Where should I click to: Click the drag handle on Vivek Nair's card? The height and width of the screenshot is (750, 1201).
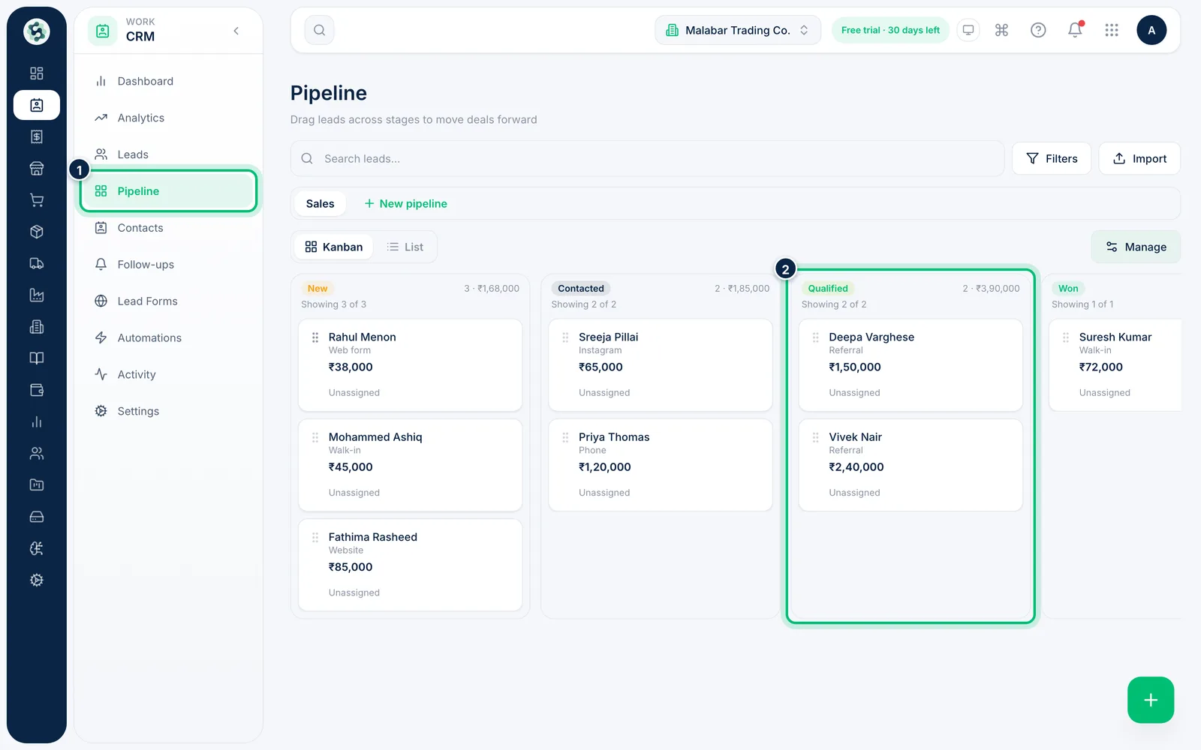point(815,437)
